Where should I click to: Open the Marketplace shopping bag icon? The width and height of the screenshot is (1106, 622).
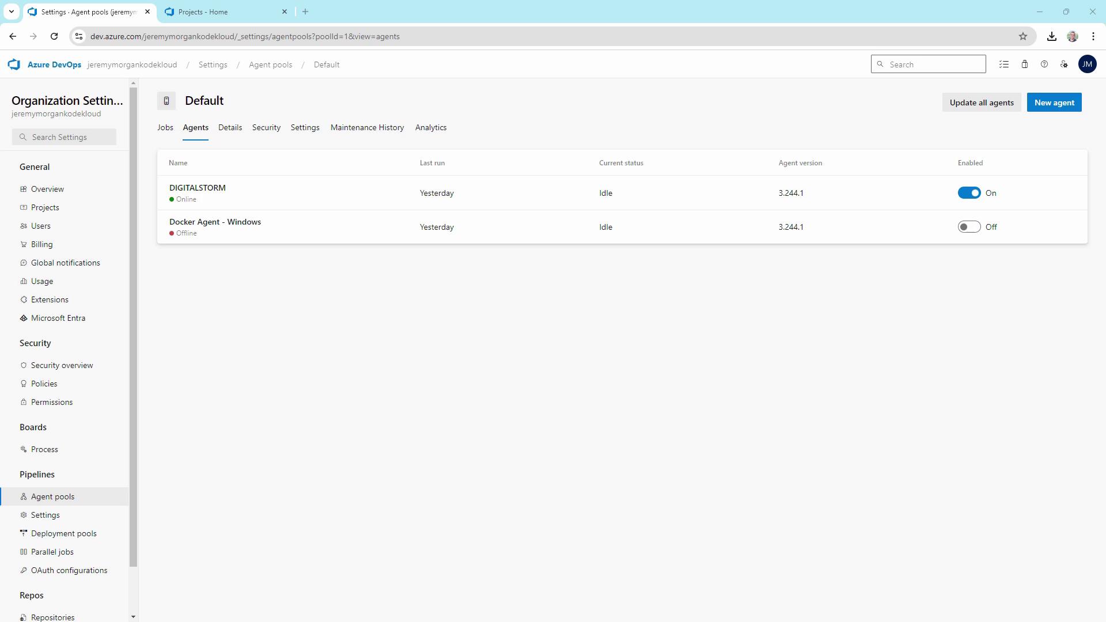(x=1024, y=65)
